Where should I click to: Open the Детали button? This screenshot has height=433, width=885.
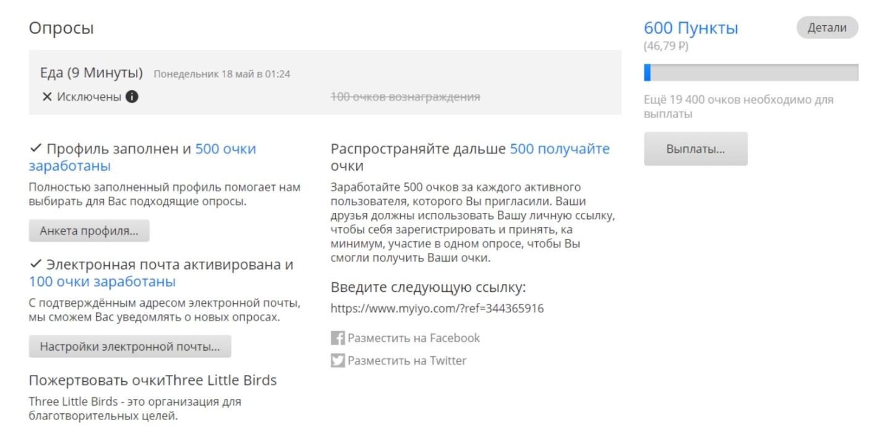827,28
